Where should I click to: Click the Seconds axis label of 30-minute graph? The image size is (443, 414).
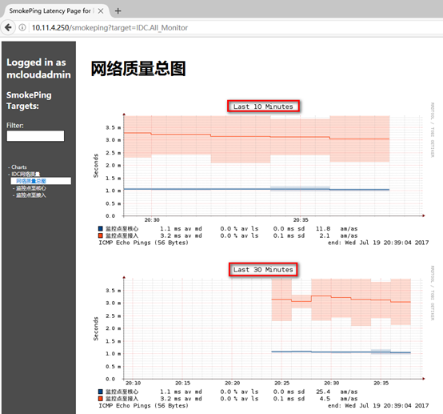tap(96, 328)
